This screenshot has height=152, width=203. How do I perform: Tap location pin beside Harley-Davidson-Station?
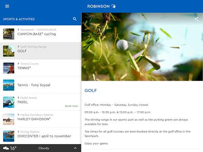(x=18, y=115)
